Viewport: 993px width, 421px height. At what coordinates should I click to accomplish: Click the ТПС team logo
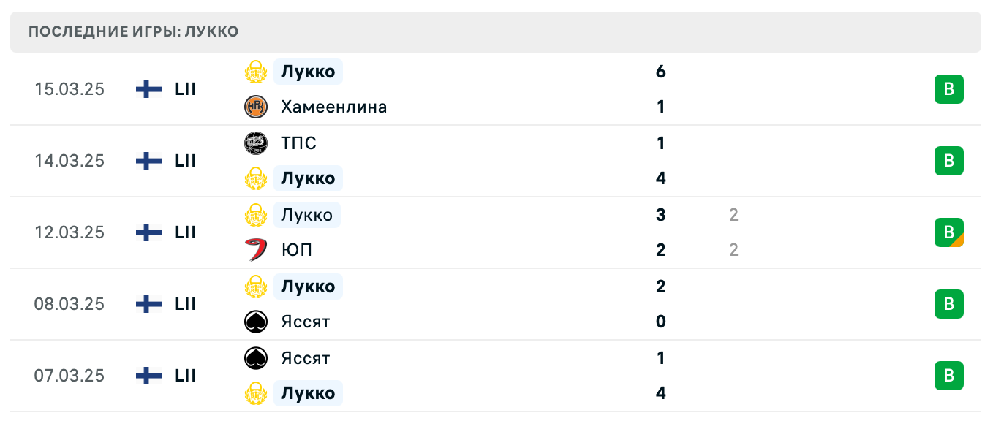point(256,143)
